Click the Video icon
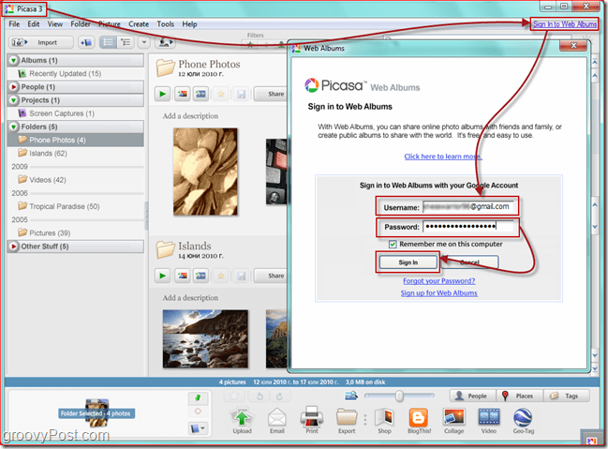 [489, 421]
